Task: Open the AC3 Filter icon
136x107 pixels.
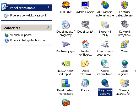Action: (66, 5)
